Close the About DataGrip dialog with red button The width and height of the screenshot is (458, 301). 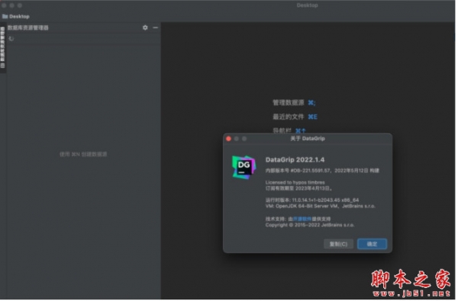[229, 139]
